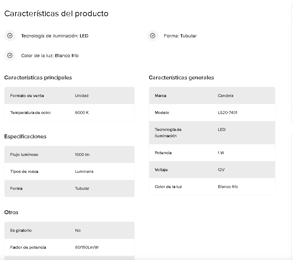Click the Candela brand value
This screenshot has width=293, height=260.
coord(226,96)
